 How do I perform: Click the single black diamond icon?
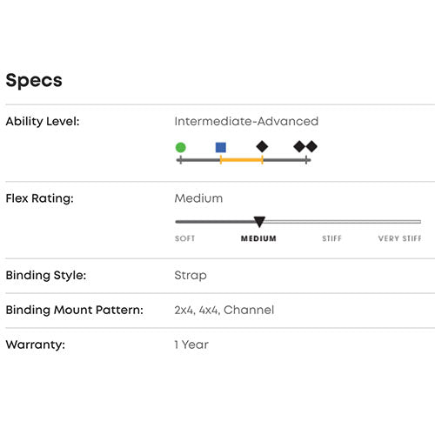click(262, 146)
